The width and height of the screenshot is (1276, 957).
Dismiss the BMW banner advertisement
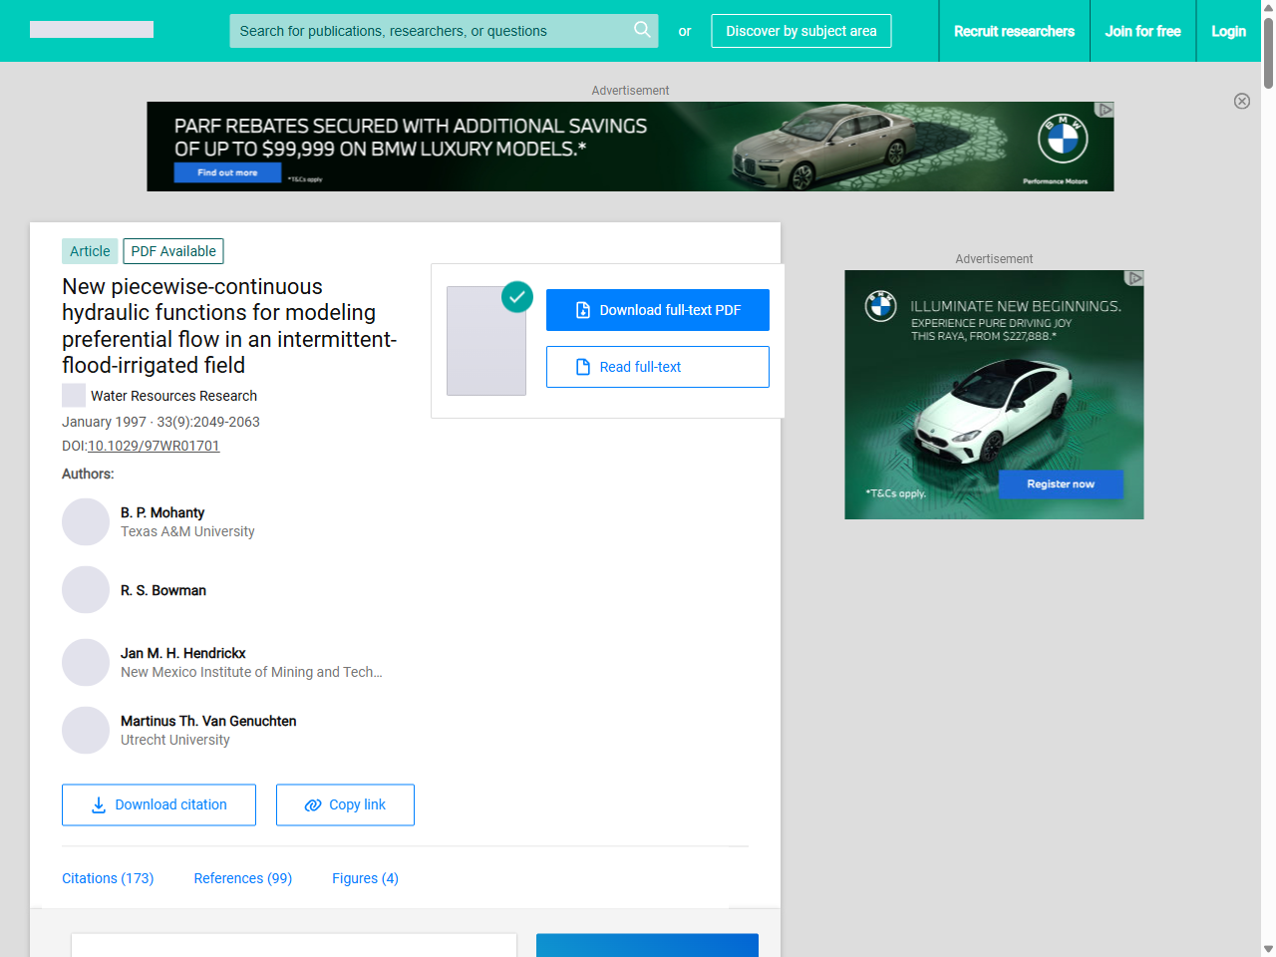(x=1242, y=101)
